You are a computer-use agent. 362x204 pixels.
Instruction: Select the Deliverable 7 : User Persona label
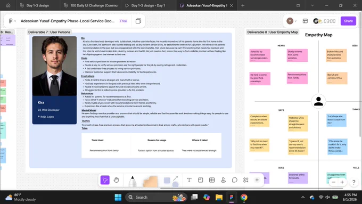49,32
